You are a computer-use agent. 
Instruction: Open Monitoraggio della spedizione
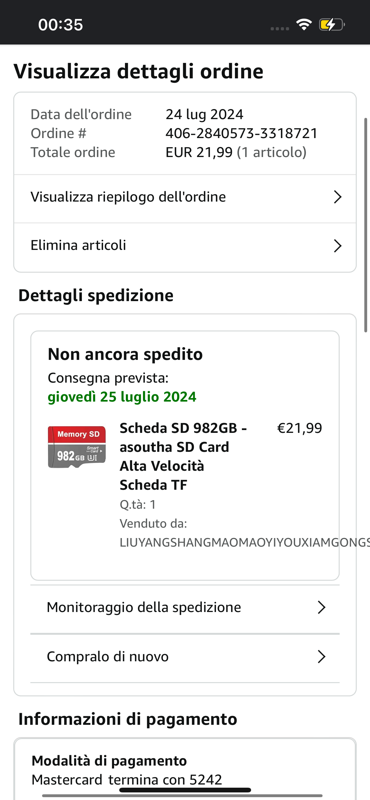click(x=144, y=607)
